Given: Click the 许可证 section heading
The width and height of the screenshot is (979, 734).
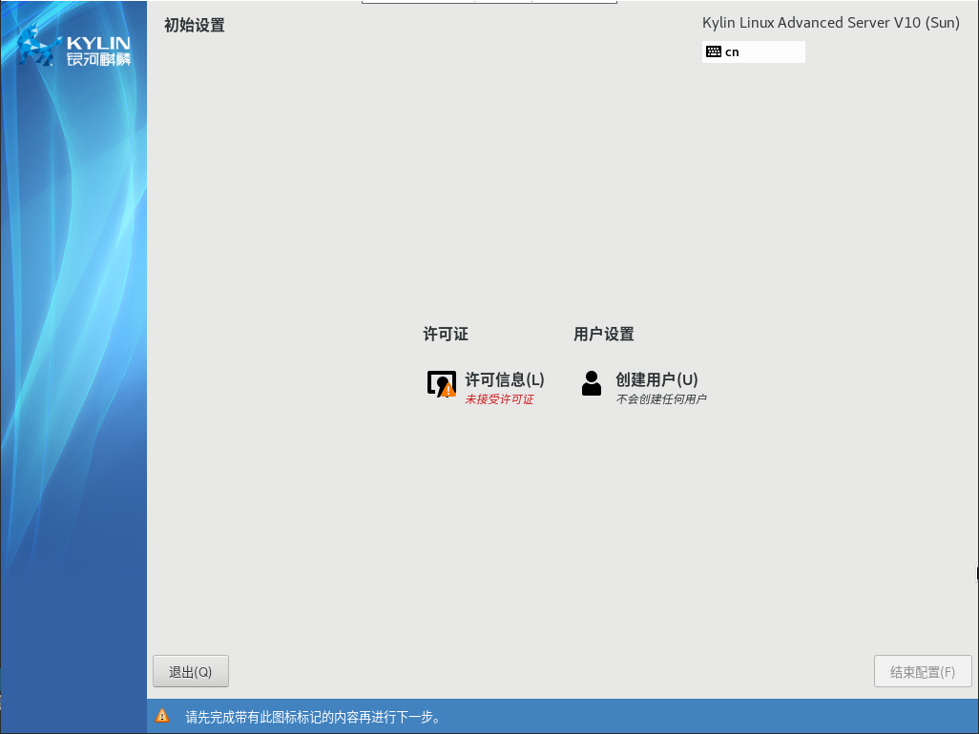Looking at the screenshot, I should point(446,335).
